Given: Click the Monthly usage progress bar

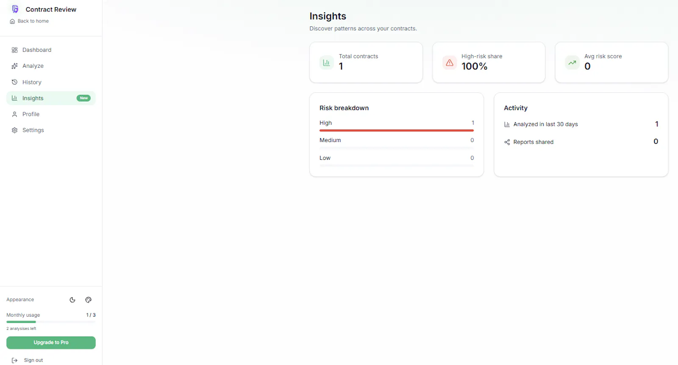Looking at the screenshot, I should (x=51, y=322).
